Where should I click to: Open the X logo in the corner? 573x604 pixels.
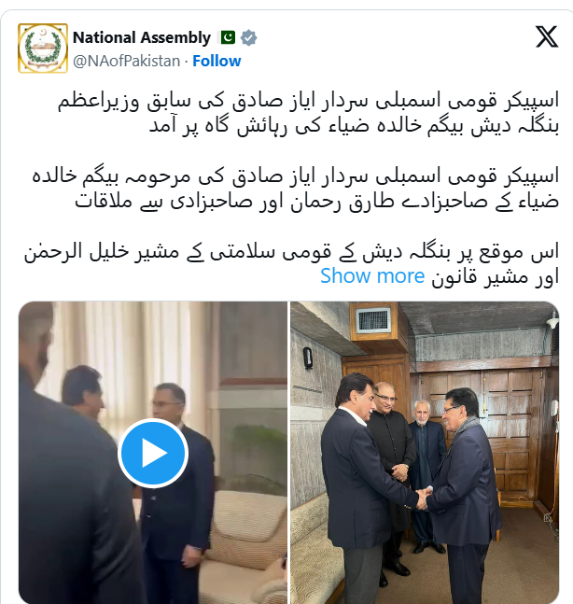point(547,36)
